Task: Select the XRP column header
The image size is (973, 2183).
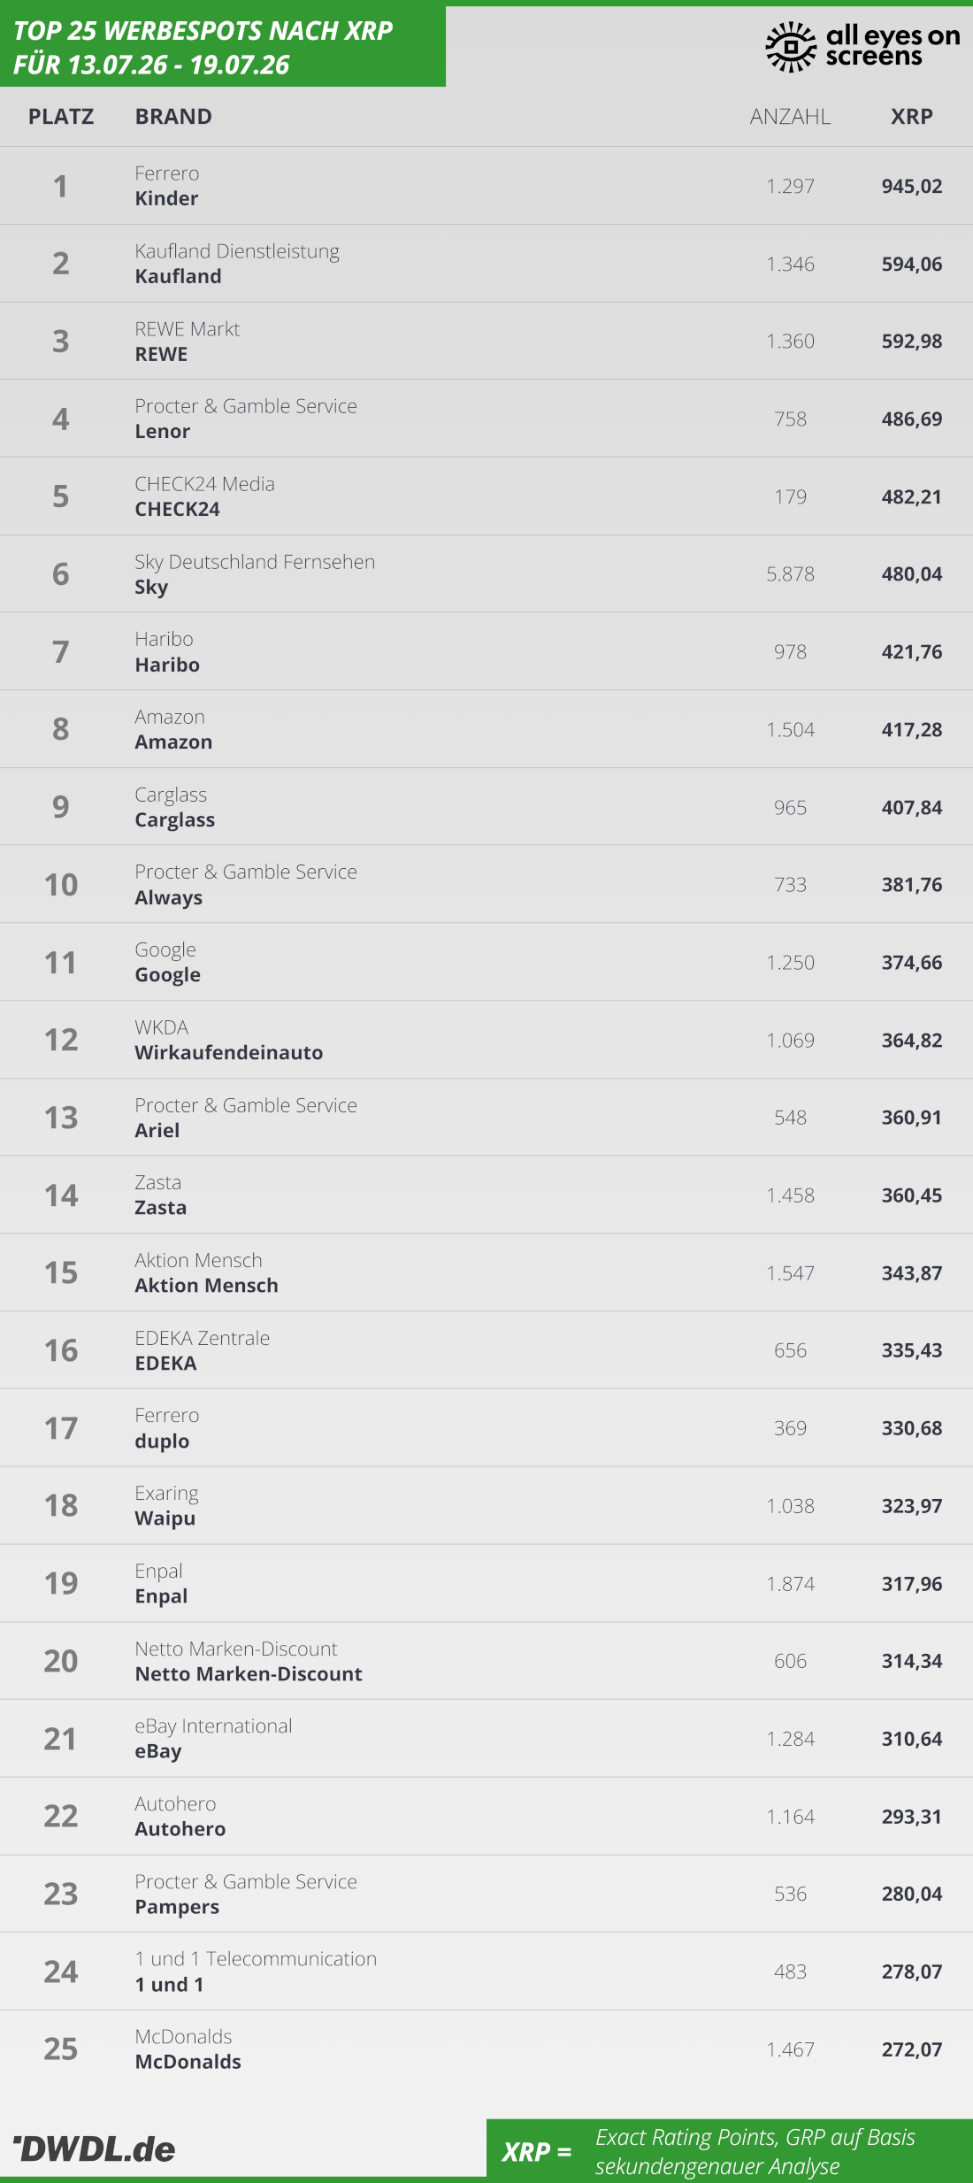Action: click(912, 117)
